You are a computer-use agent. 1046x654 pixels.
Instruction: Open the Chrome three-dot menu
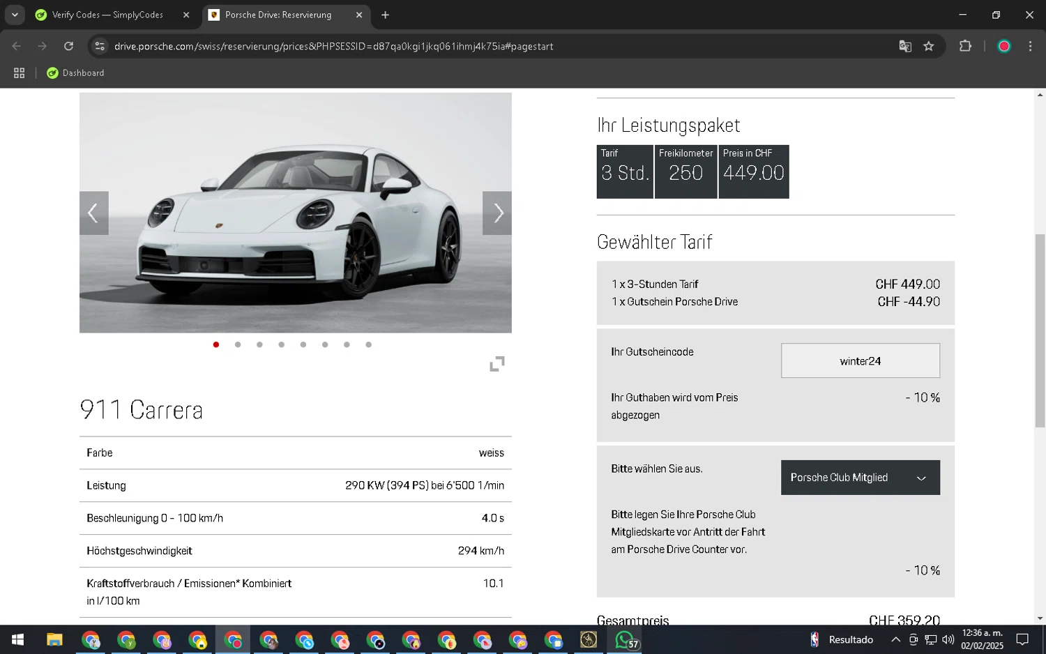tap(1030, 46)
